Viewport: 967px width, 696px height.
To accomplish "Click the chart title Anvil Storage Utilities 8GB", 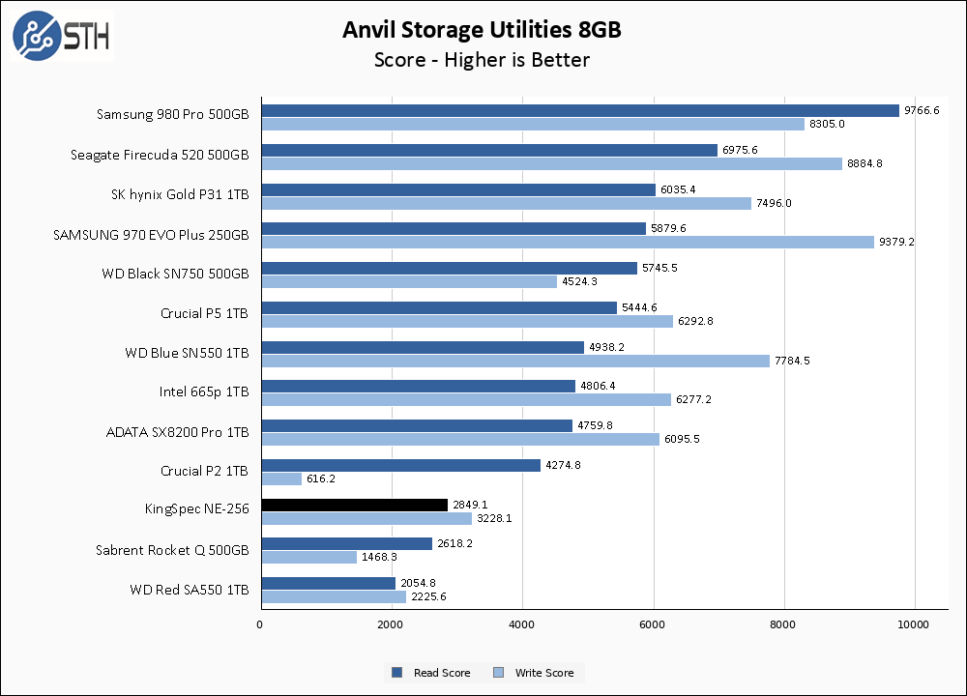I will (482, 30).
